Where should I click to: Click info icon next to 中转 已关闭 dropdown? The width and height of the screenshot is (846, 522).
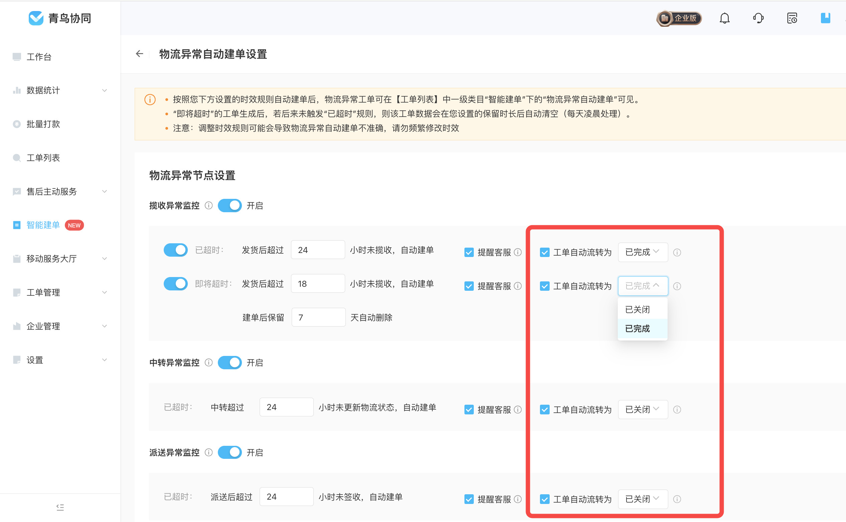pos(677,409)
